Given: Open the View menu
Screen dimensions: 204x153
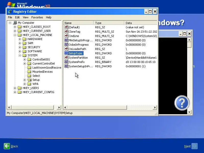Looking at the screenshot, I should pyautogui.click(x=25, y=17).
